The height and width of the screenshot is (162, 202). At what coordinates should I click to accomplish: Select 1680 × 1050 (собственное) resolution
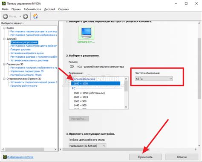point(89,93)
